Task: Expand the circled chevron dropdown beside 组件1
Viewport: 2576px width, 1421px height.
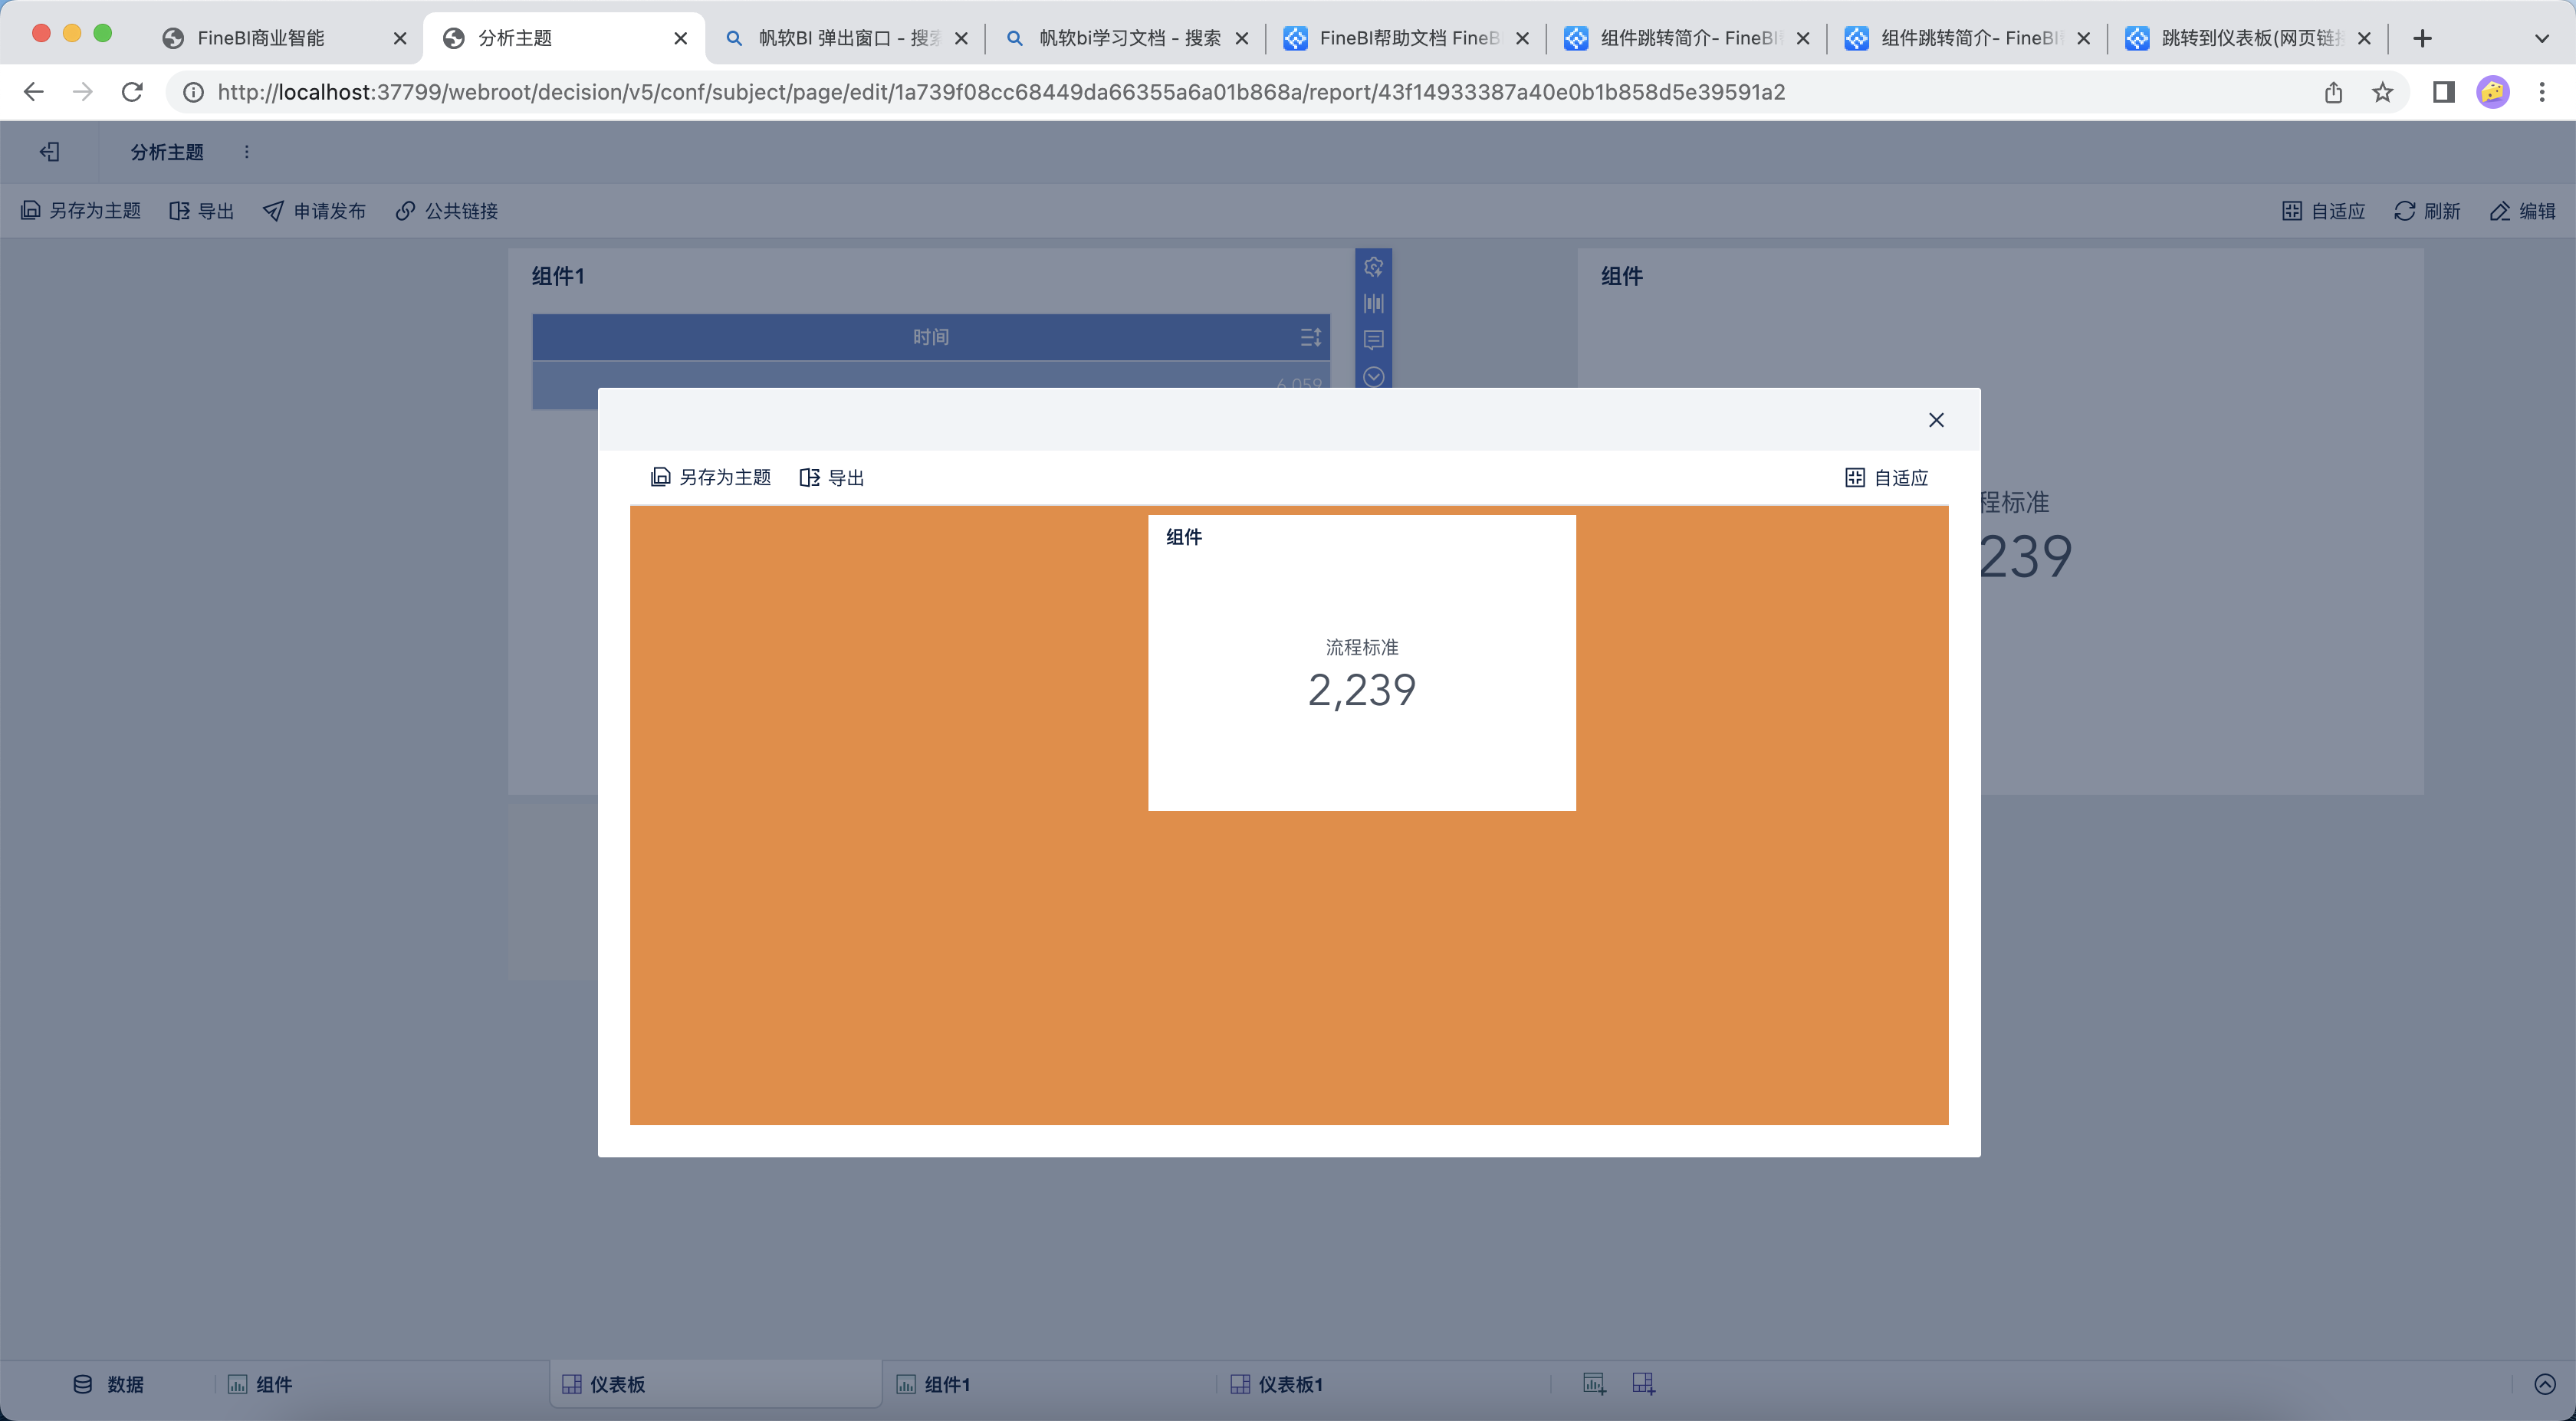Action: [1373, 377]
